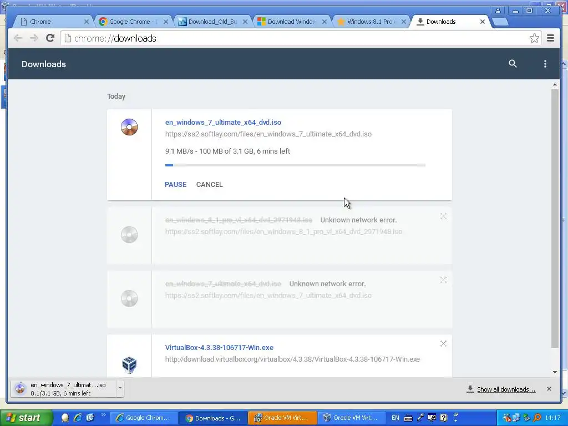Search downloads with the magnifier icon

pos(513,64)
